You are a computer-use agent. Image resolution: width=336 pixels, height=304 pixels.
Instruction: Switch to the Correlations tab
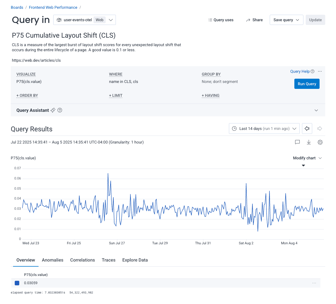pos(82,260)
